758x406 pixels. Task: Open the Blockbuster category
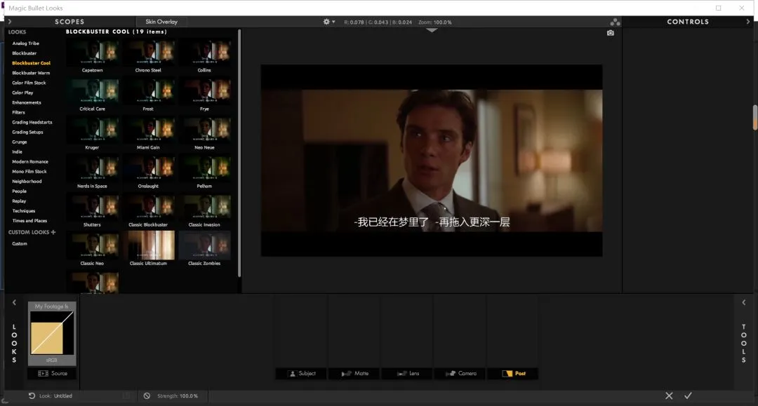(24, 53)
